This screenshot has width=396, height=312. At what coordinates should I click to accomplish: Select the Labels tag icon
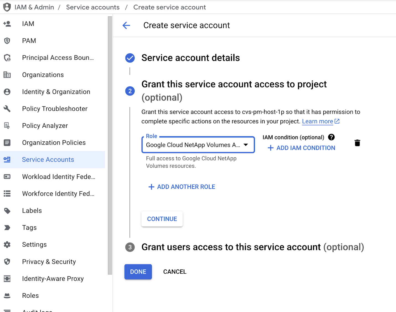pyautogui.click(x=7, y=210)
